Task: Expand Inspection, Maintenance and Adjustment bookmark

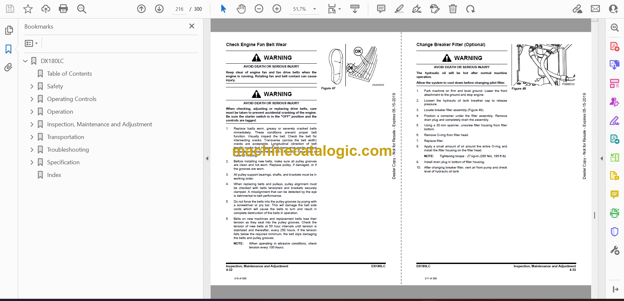Action: [32, 124]
